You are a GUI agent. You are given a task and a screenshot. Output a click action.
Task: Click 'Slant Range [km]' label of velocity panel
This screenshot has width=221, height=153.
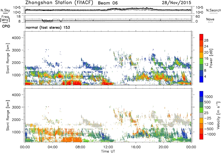(x=8, y=115)
